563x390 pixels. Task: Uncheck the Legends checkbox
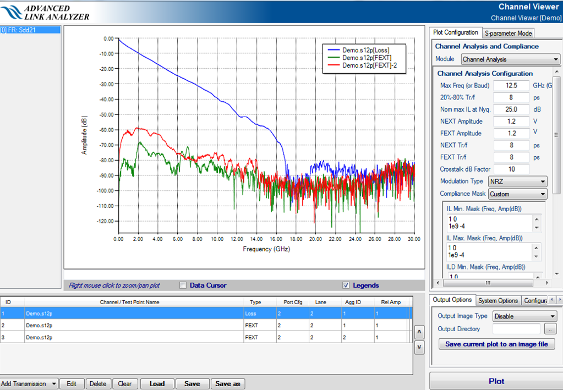346,285
